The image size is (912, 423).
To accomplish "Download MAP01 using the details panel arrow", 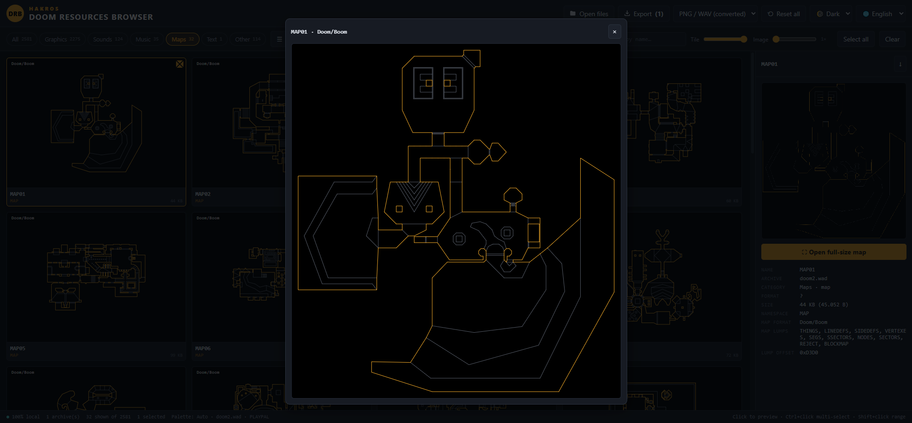I will pyautogui.click(x=900, y=65).
